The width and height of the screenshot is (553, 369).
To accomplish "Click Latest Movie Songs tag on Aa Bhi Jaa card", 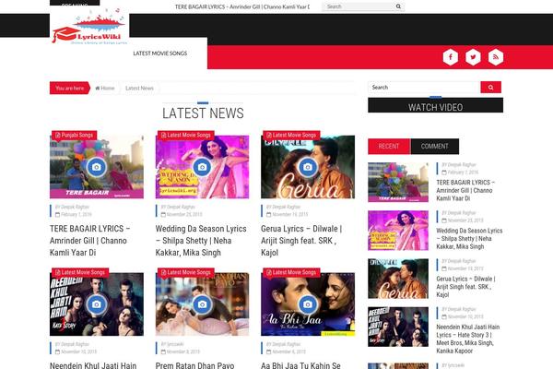I will (291, 272).
